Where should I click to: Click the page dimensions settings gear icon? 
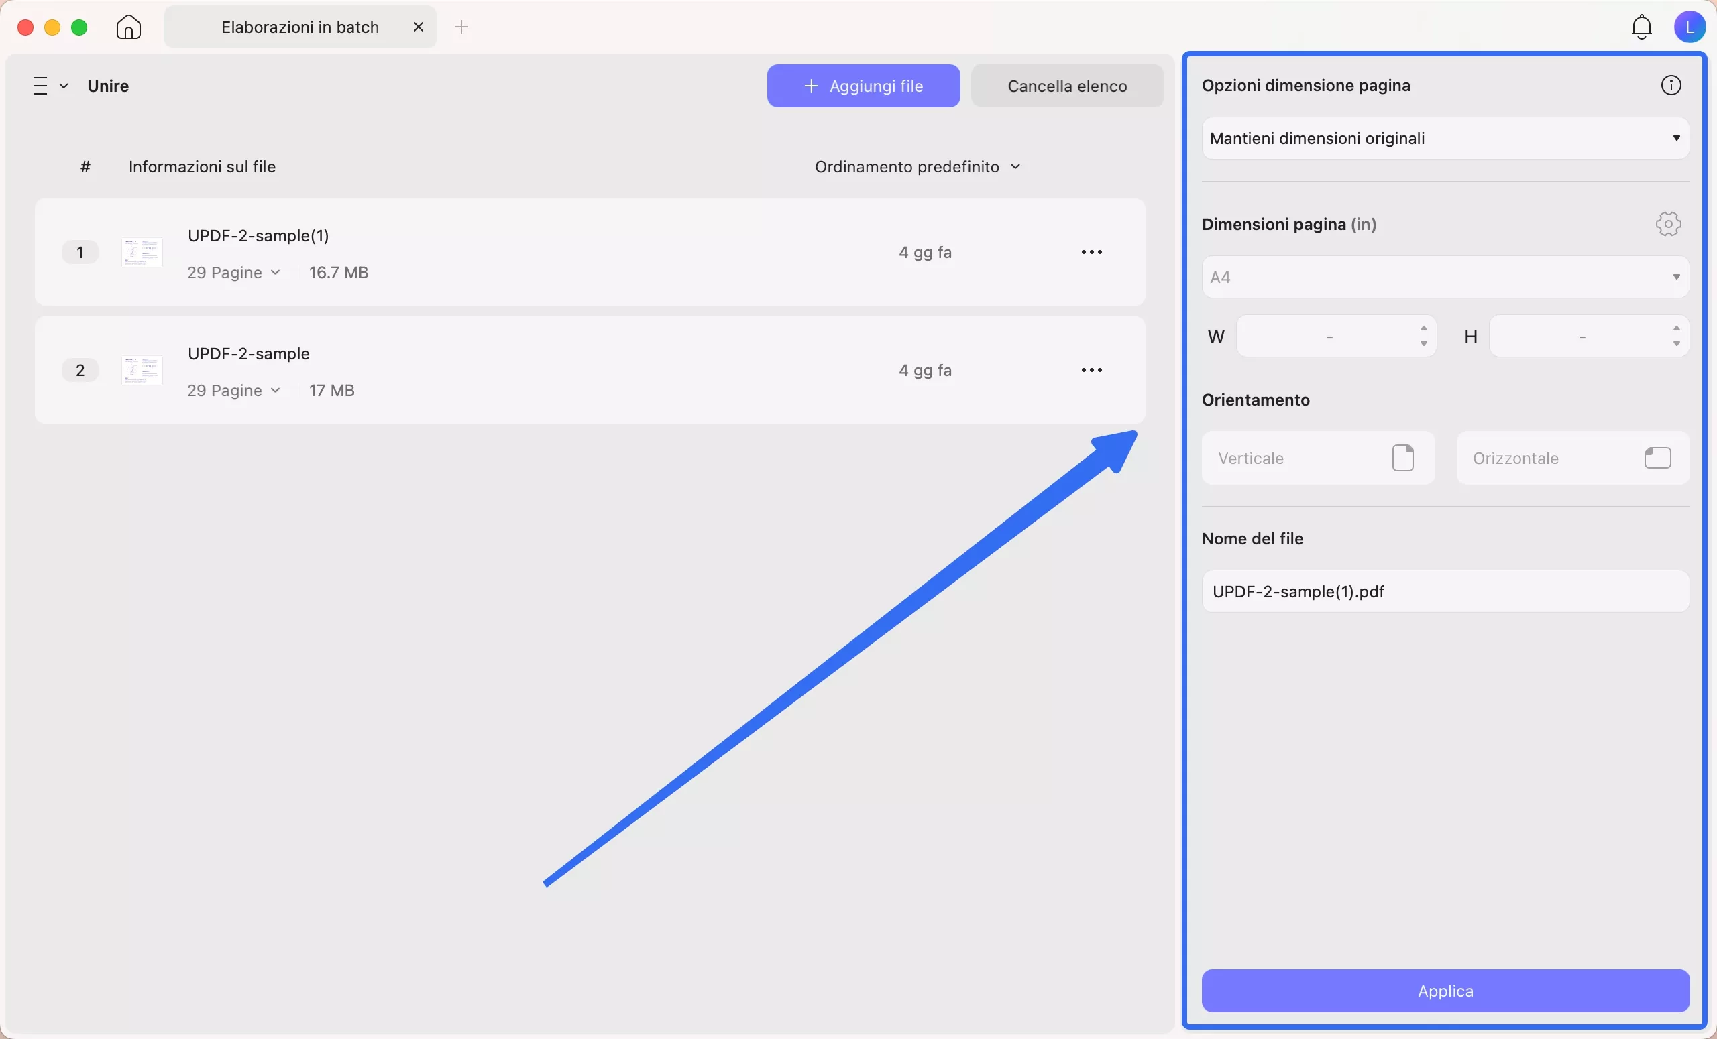tap(1667, 225)
